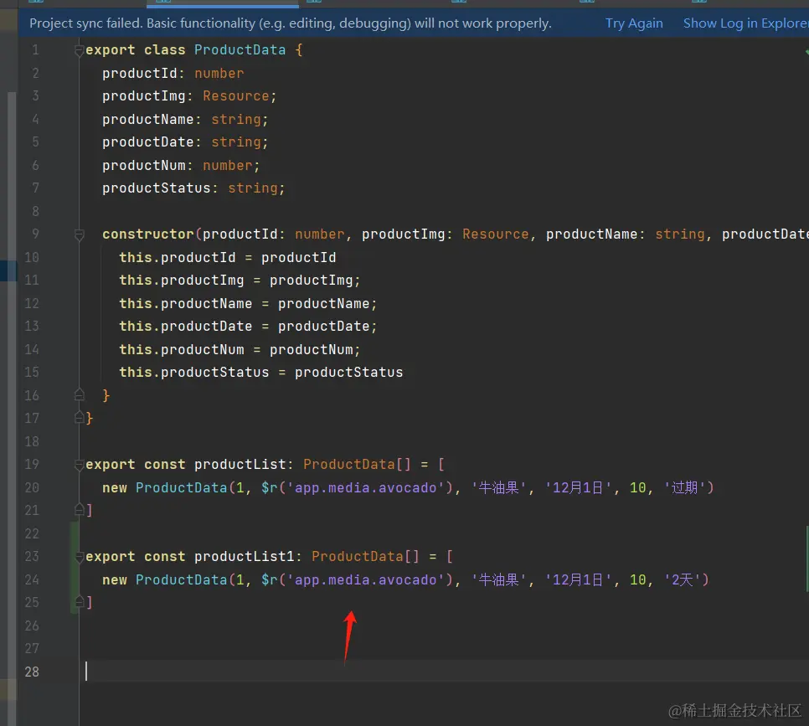
Task: Click the Try Again link
Action: pos(634,23)
